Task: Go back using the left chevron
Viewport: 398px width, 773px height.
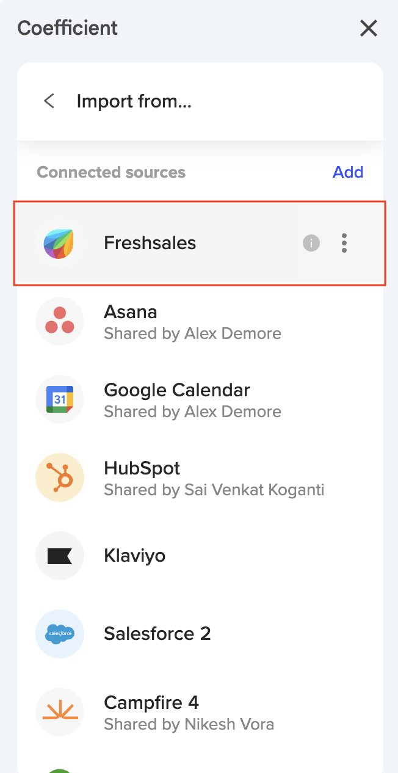Action: pos(49,101)
